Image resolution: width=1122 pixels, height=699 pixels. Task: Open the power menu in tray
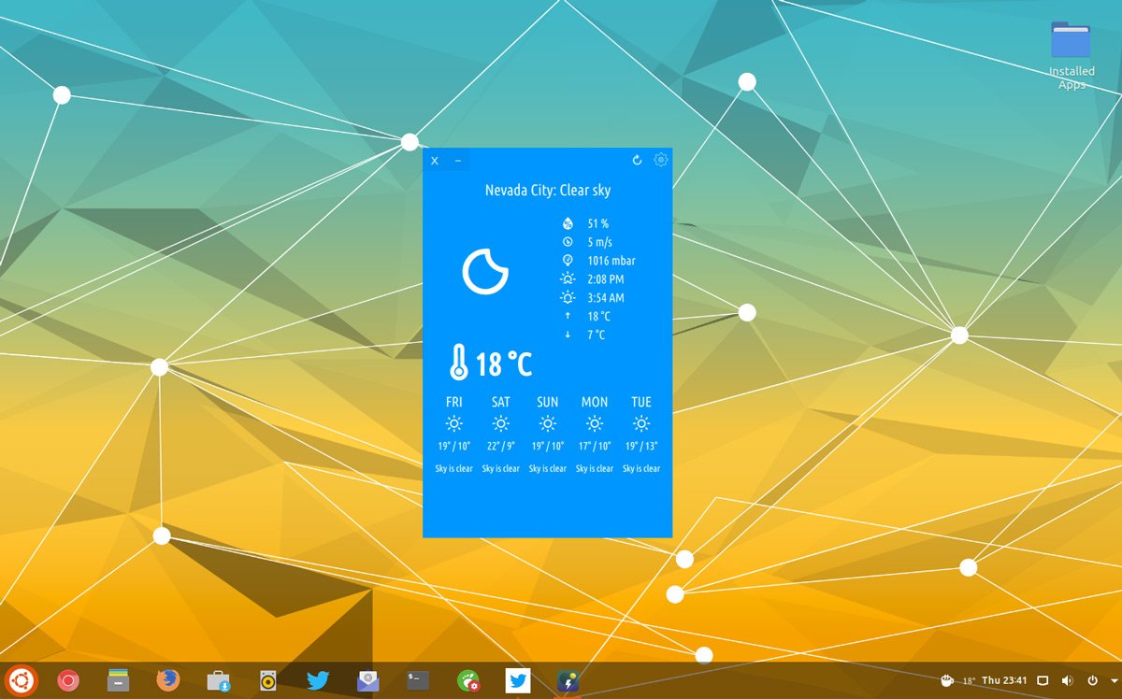coord(1092,680)
